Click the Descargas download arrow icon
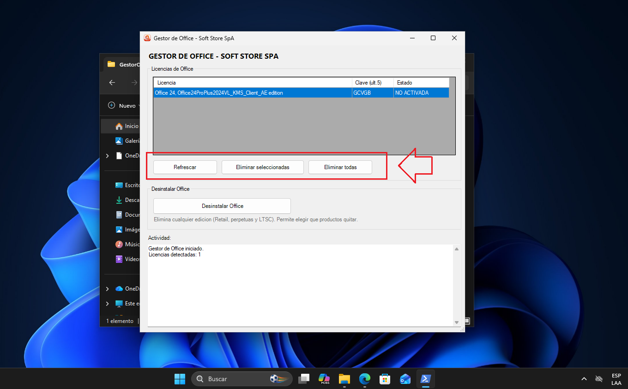Image resolution: width=628 pixels, height=389 pixels. click(x=119, y=200)
